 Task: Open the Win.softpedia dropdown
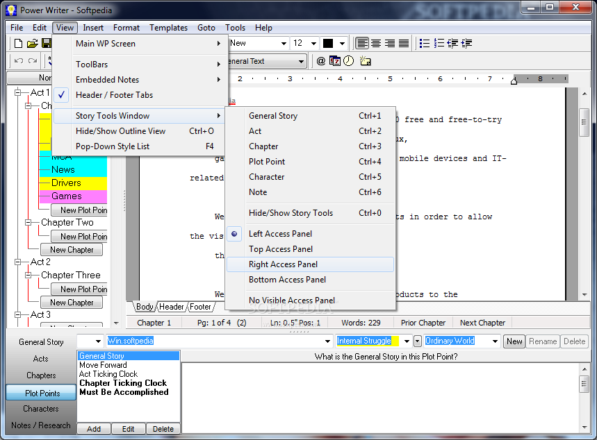click(327, 341)
